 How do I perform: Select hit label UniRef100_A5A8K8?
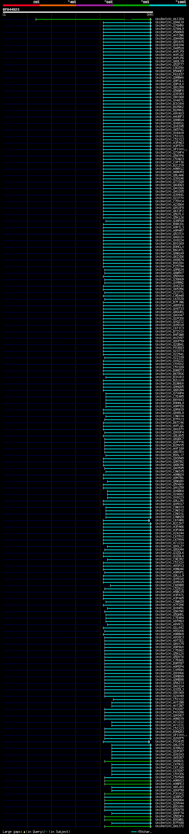tap(170, 32)
